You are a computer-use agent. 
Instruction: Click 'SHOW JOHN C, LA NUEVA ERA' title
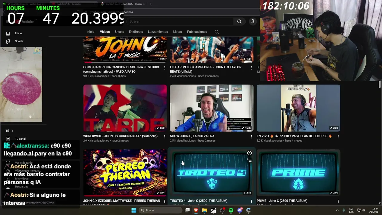point(192,136)
